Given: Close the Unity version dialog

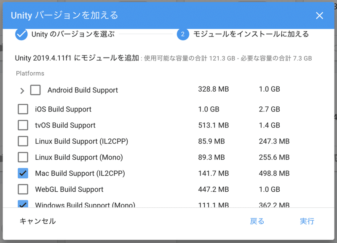Looking at the screenshot, I should pyautogui.click(x=319, y=16).
